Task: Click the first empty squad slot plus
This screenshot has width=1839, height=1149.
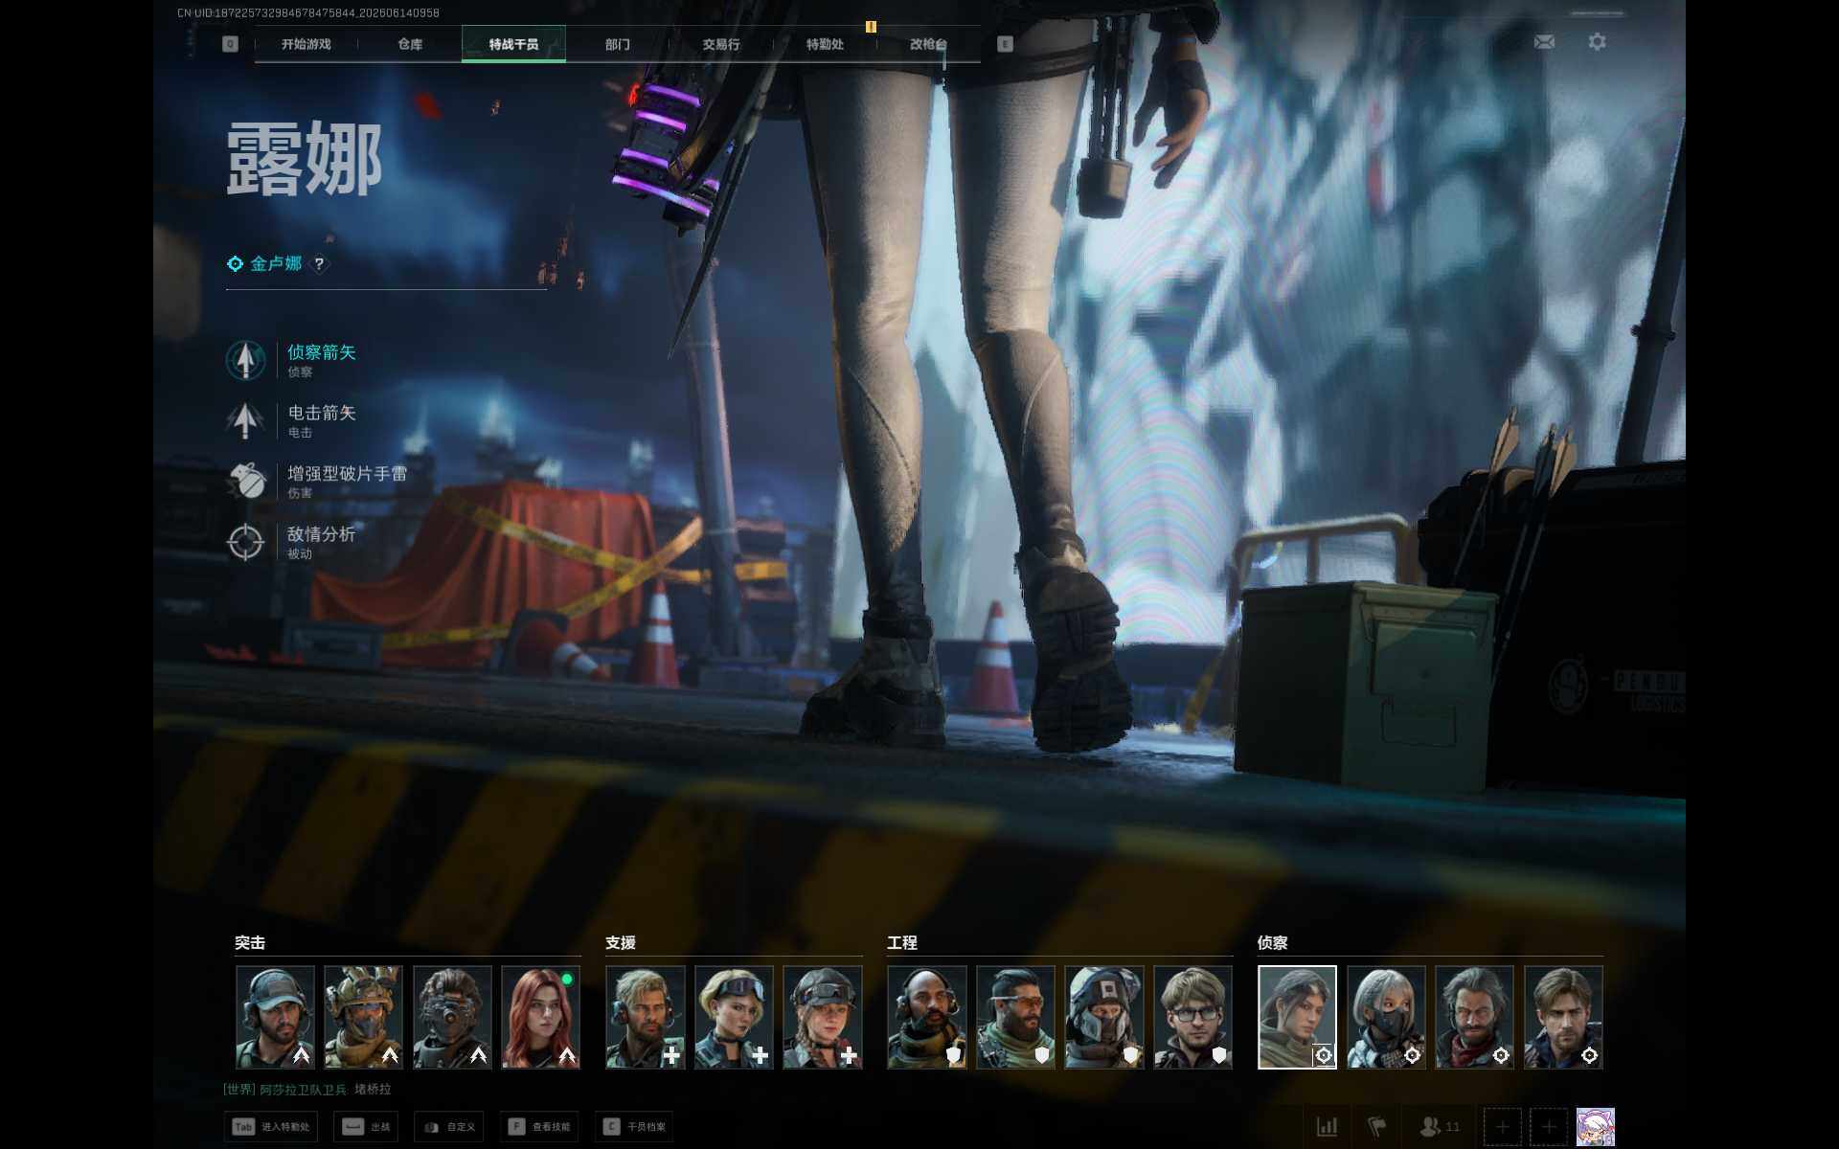Action: point(1502,1127)
